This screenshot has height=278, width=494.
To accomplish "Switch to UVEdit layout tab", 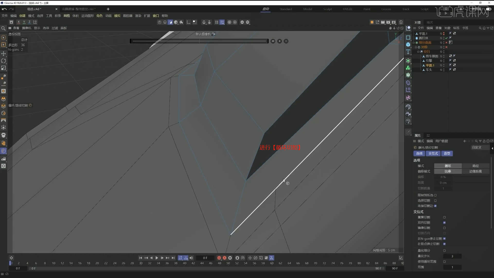I will coord(348,9).
